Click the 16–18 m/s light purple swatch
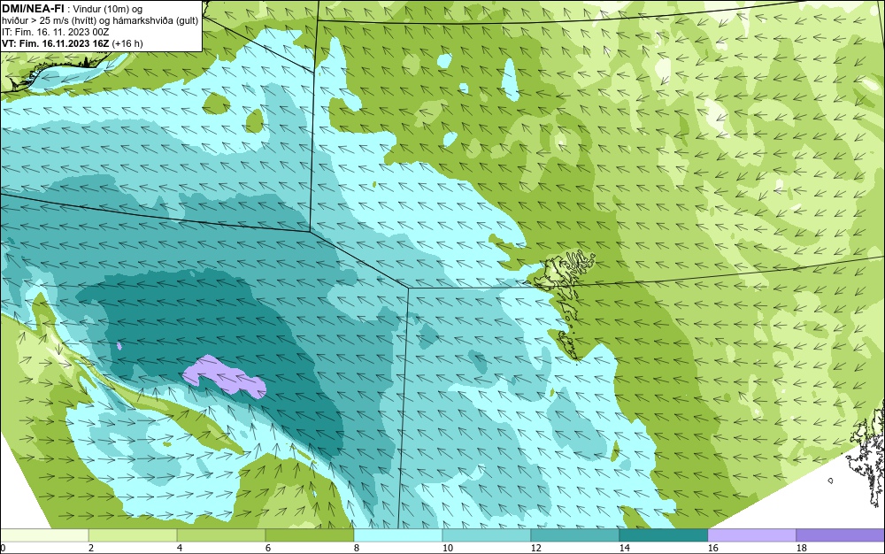This screenshot has height=554, width=885. coord(751,535)
